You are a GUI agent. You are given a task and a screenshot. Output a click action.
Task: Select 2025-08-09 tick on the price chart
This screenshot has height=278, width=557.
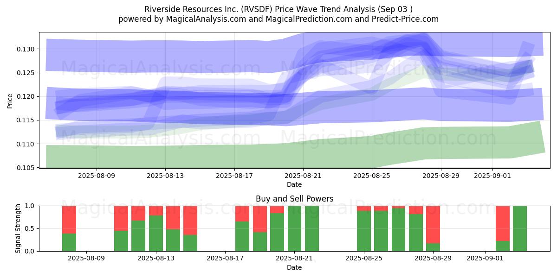click(x=97, y=176)
